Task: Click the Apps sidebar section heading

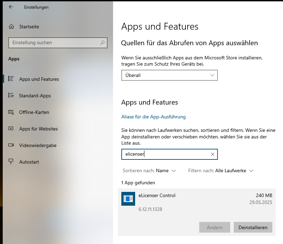Action: coord(14,59)
